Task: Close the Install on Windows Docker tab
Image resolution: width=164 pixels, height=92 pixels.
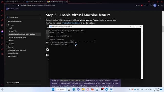Action: coord(45,2)
